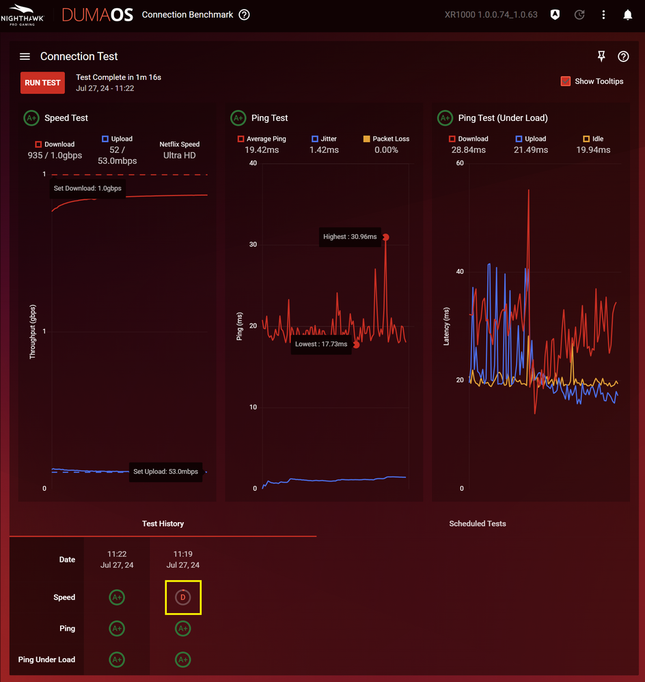
Task: Pin the Connection Test panel
Action: (601, 57)
